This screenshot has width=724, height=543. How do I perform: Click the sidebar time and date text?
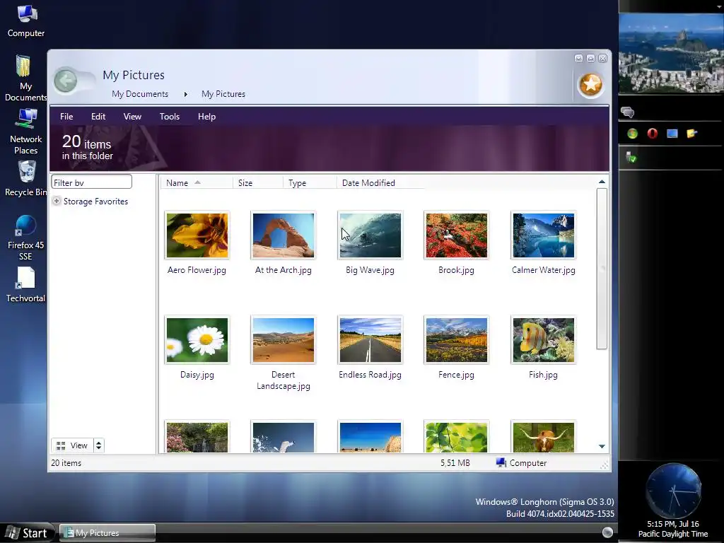pos(673,529)
